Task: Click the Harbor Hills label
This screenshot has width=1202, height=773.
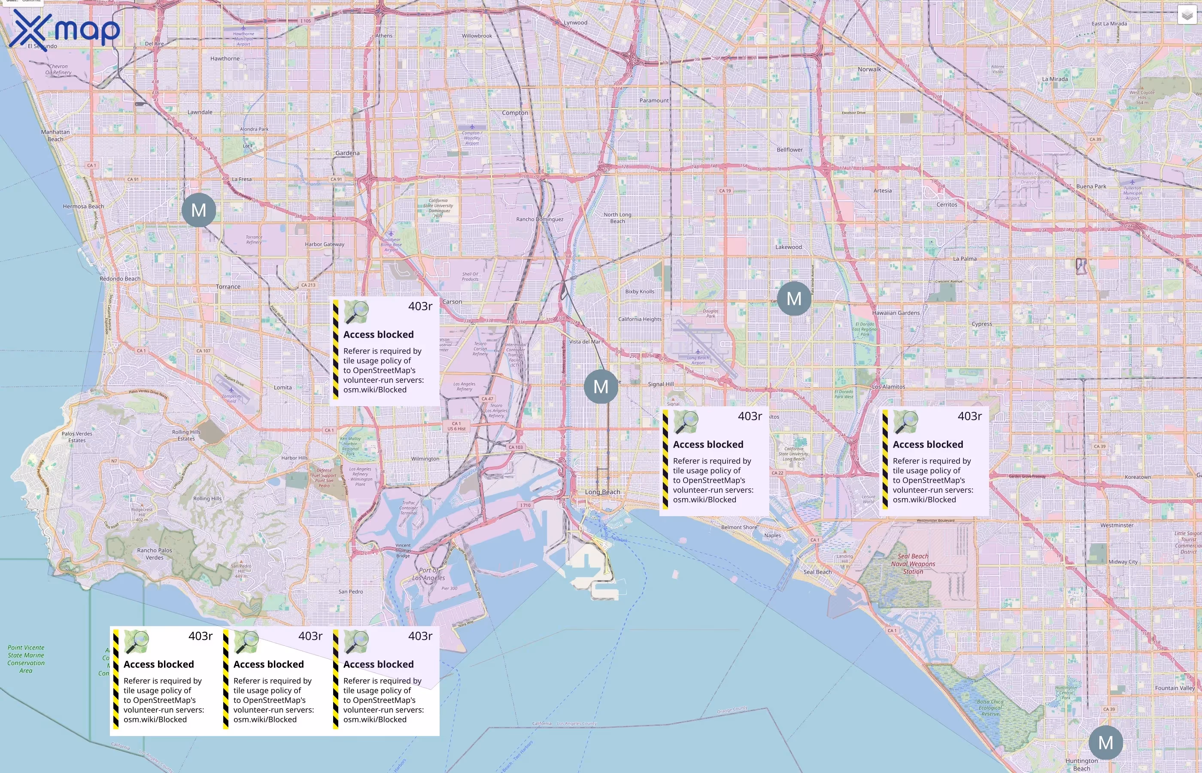Action: pos(294,458)
